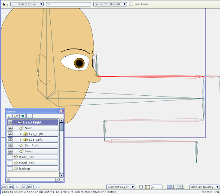This screenshot has height=194, width=220.
Task: Select the Eye_right layer name
Action: point(36,134)
